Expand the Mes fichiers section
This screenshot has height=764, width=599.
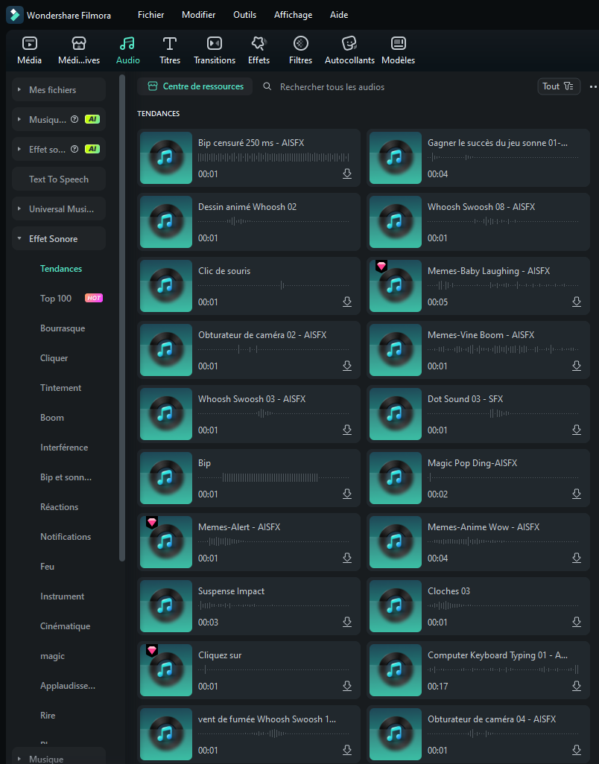coord(19,89)
